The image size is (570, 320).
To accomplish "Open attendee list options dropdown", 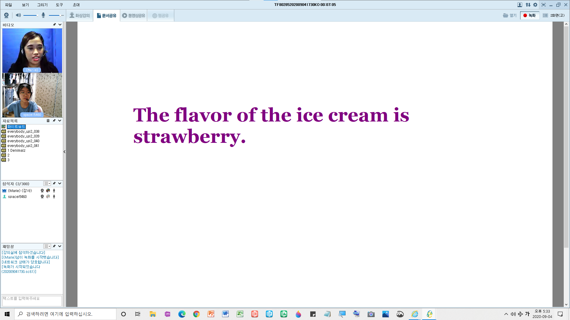I will tap(47, 183).
